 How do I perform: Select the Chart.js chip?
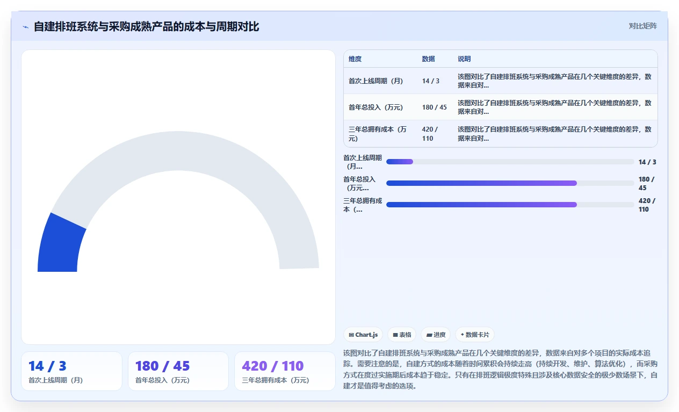click(363, 335)
